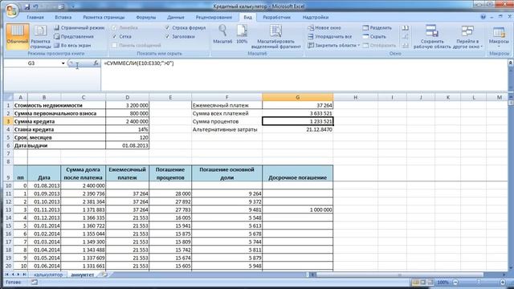
Task: Toggle the Строка формул checkbox
Action: tap(168, 28)
